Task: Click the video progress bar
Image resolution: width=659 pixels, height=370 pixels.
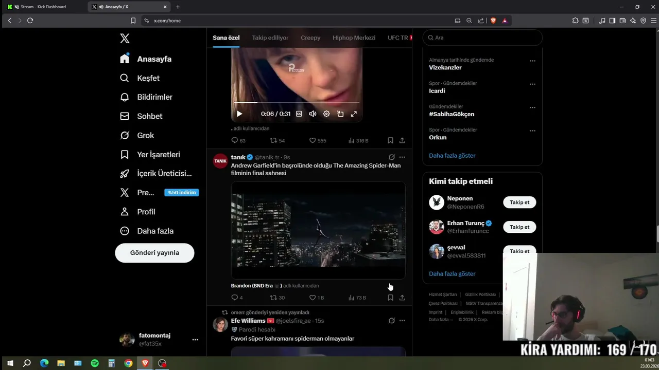Action: 297,102
